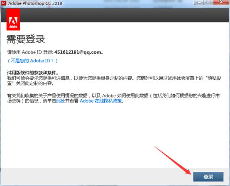This screenshot has height=186, width=230.
Task: Click the Photoshop title bar app icon
Action: 4,3
